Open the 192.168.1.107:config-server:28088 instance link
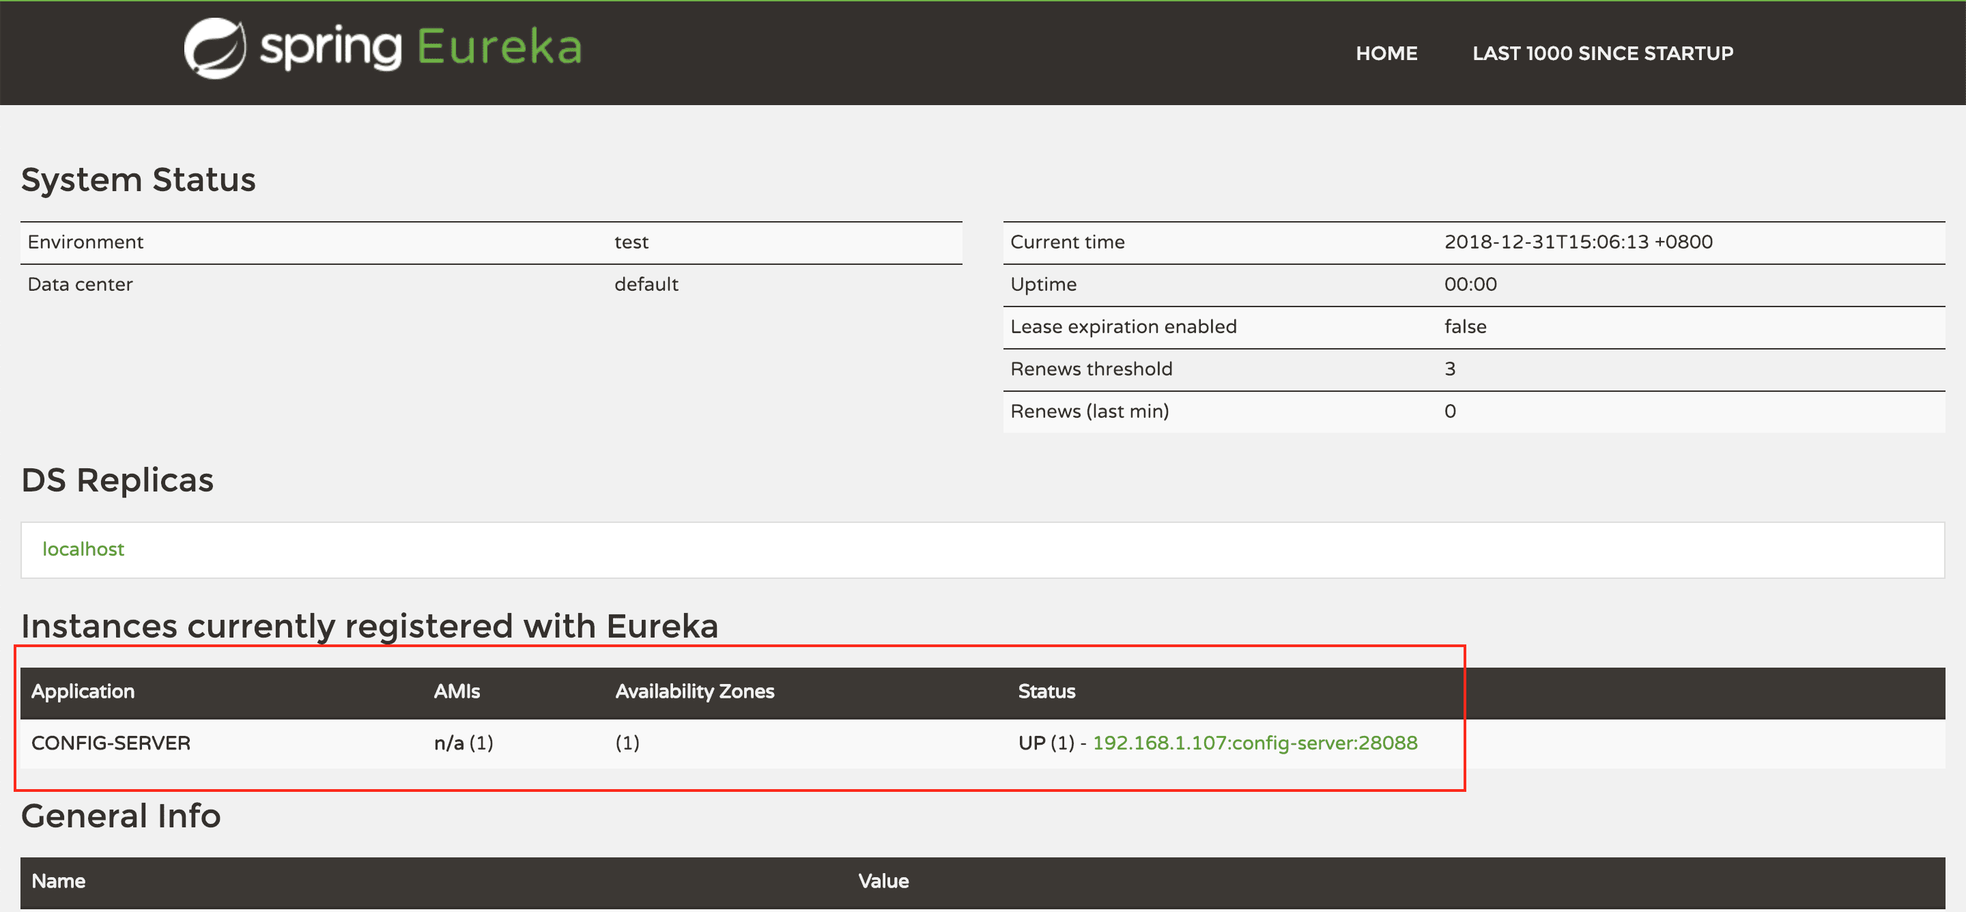Image resolution: width=1966 pixels, height=912 pixels. point(1254,743)
